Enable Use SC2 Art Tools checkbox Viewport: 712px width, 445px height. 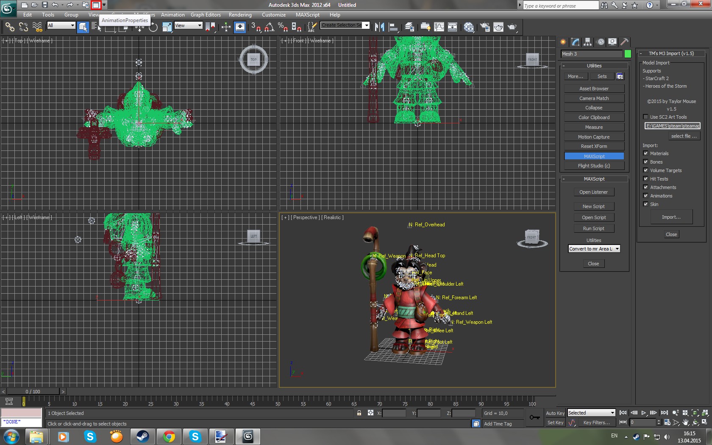coord(645,117)
